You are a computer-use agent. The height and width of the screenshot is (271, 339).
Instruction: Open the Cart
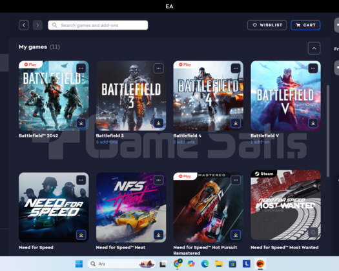(305, 25)
